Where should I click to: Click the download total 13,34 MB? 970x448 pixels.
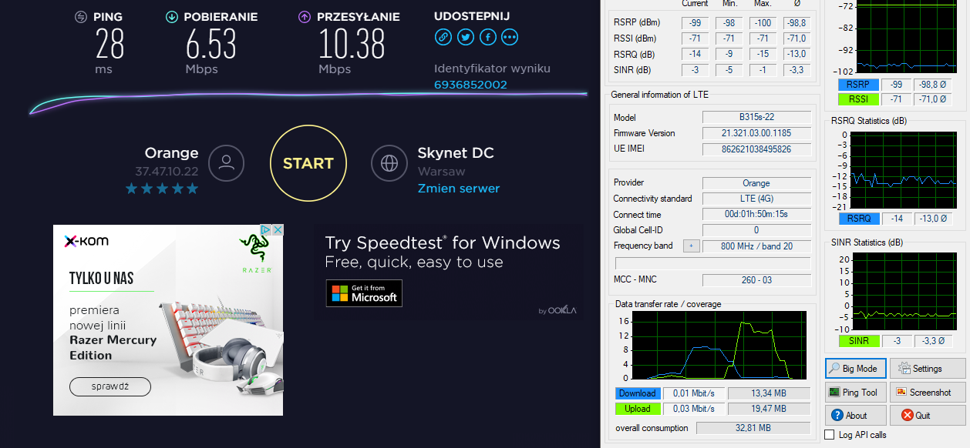tap(769, 393)
